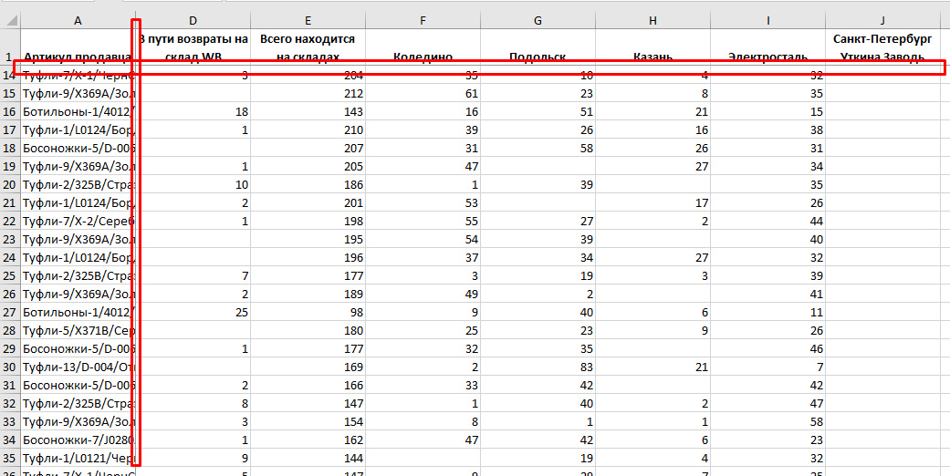Click column D value 18 in row 16
Image resolution: width=950 pixels, height=476 pixels.
pos(193,111)
